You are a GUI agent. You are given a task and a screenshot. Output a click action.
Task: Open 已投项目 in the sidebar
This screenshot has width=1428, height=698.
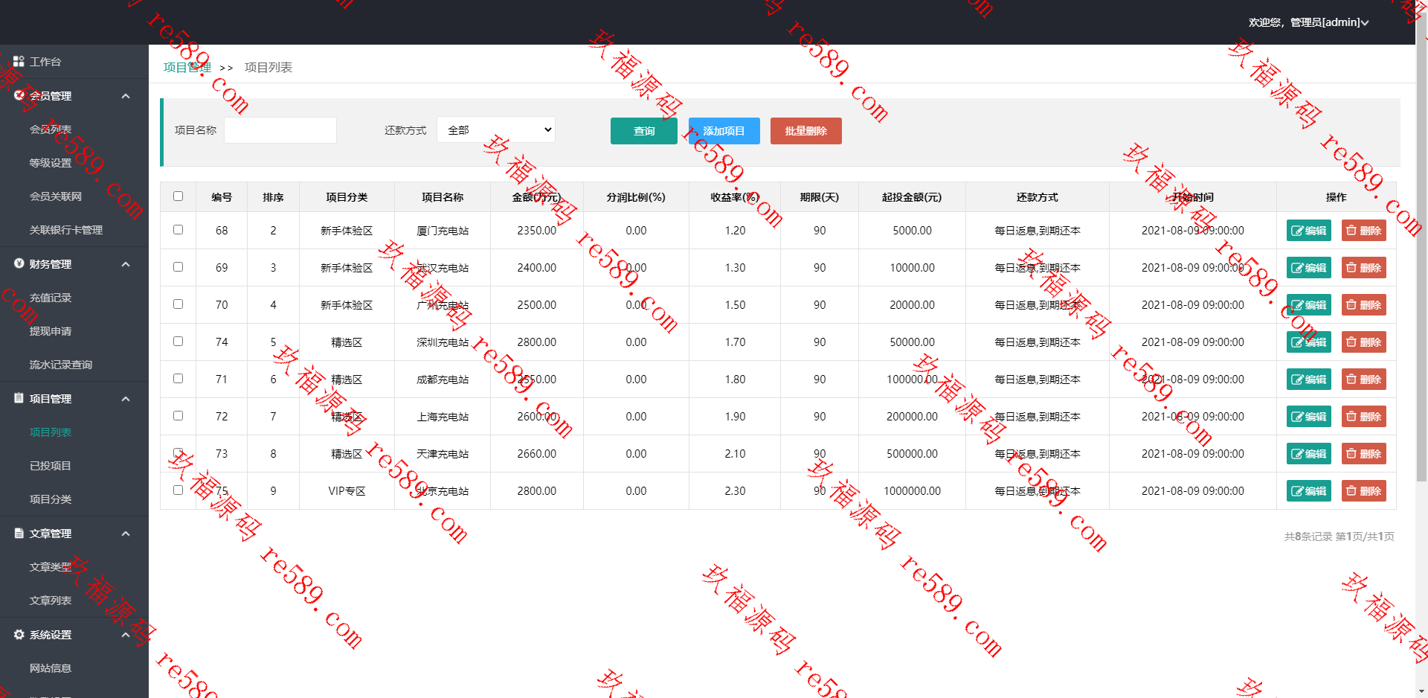click(x=51, y=466)
